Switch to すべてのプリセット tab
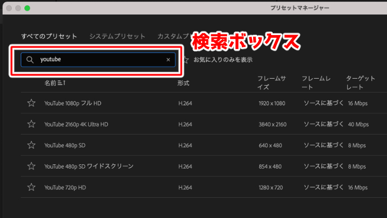 49,36
